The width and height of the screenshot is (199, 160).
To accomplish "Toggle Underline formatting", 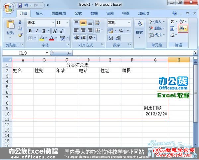I will coord(44,31).
